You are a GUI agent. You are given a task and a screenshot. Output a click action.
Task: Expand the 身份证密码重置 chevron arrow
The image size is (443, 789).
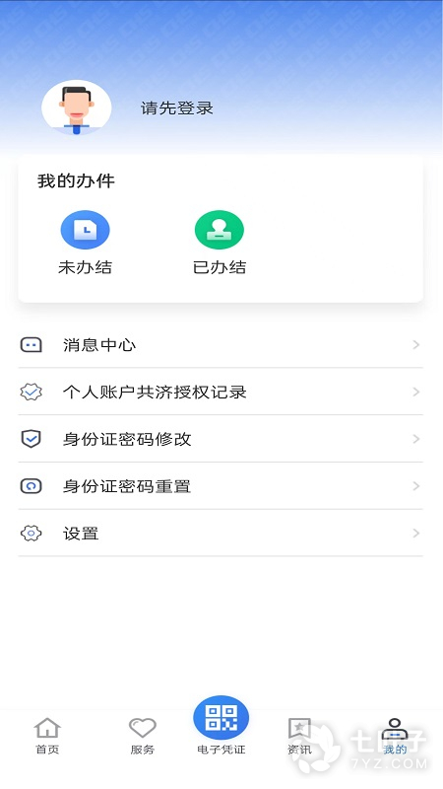[415, 486]
